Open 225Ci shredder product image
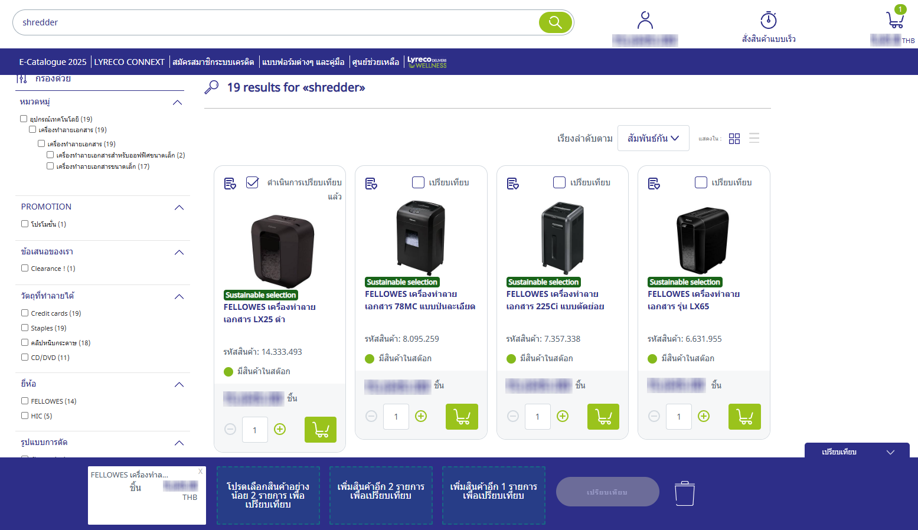 (563, 238)
